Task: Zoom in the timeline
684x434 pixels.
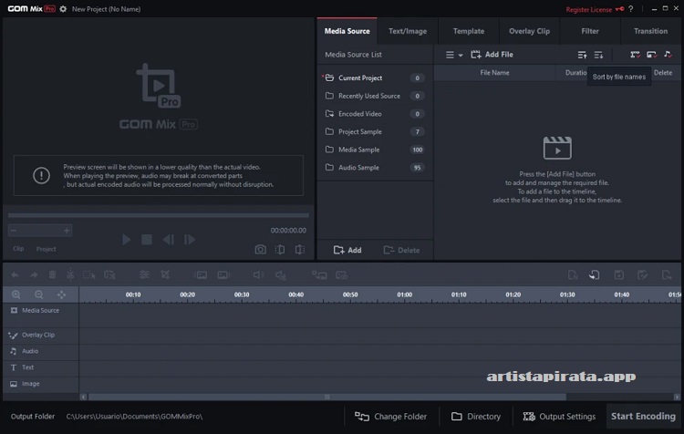Action: click(16, 294)
